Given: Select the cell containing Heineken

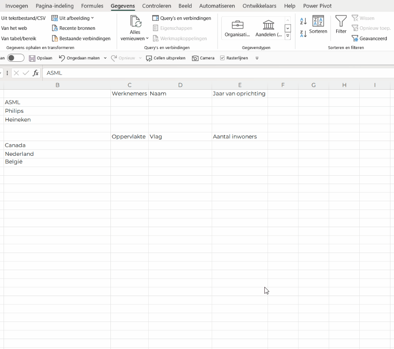Looking at the screenshot, I should (57, 120).
